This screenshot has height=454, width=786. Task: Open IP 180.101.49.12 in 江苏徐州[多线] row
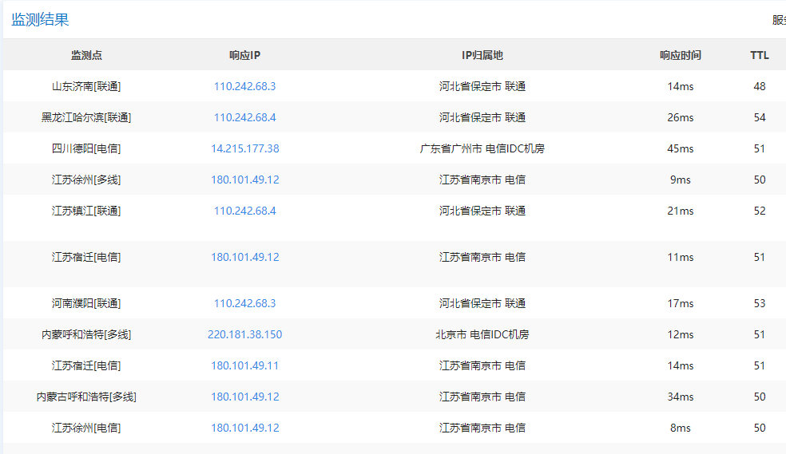[x=244, y=180]
